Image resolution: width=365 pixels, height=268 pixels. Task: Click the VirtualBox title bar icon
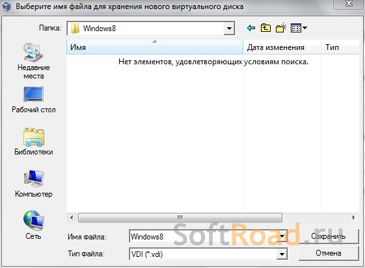[x=7, y=6]
